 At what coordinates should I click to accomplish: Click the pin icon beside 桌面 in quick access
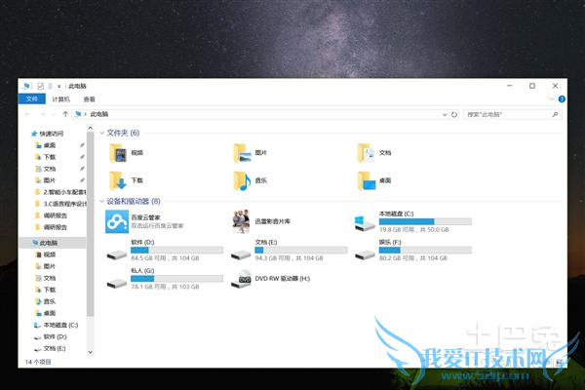click(82, 145)
